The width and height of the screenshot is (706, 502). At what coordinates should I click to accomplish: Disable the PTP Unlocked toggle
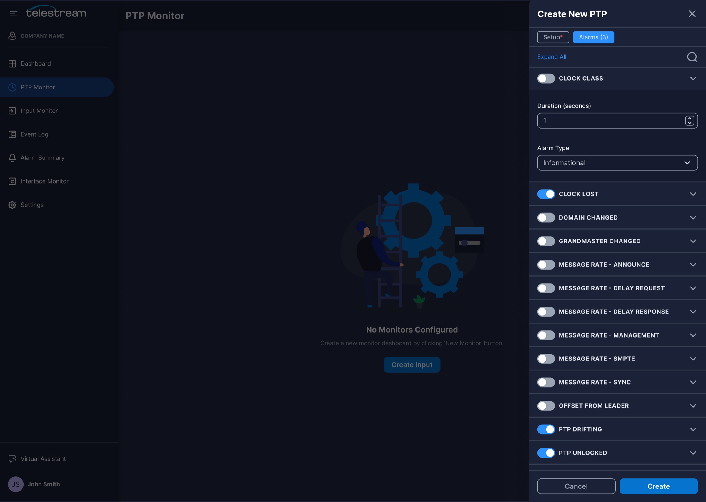tap(546, 453)
